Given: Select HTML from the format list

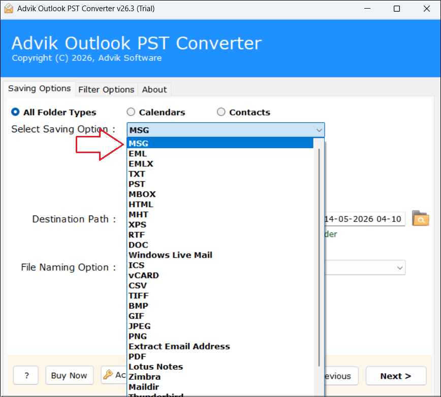Looking at the screenshot, I should click(220, 204).
